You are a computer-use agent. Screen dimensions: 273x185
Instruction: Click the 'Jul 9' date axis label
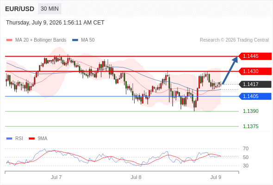(x=216, y=177)
